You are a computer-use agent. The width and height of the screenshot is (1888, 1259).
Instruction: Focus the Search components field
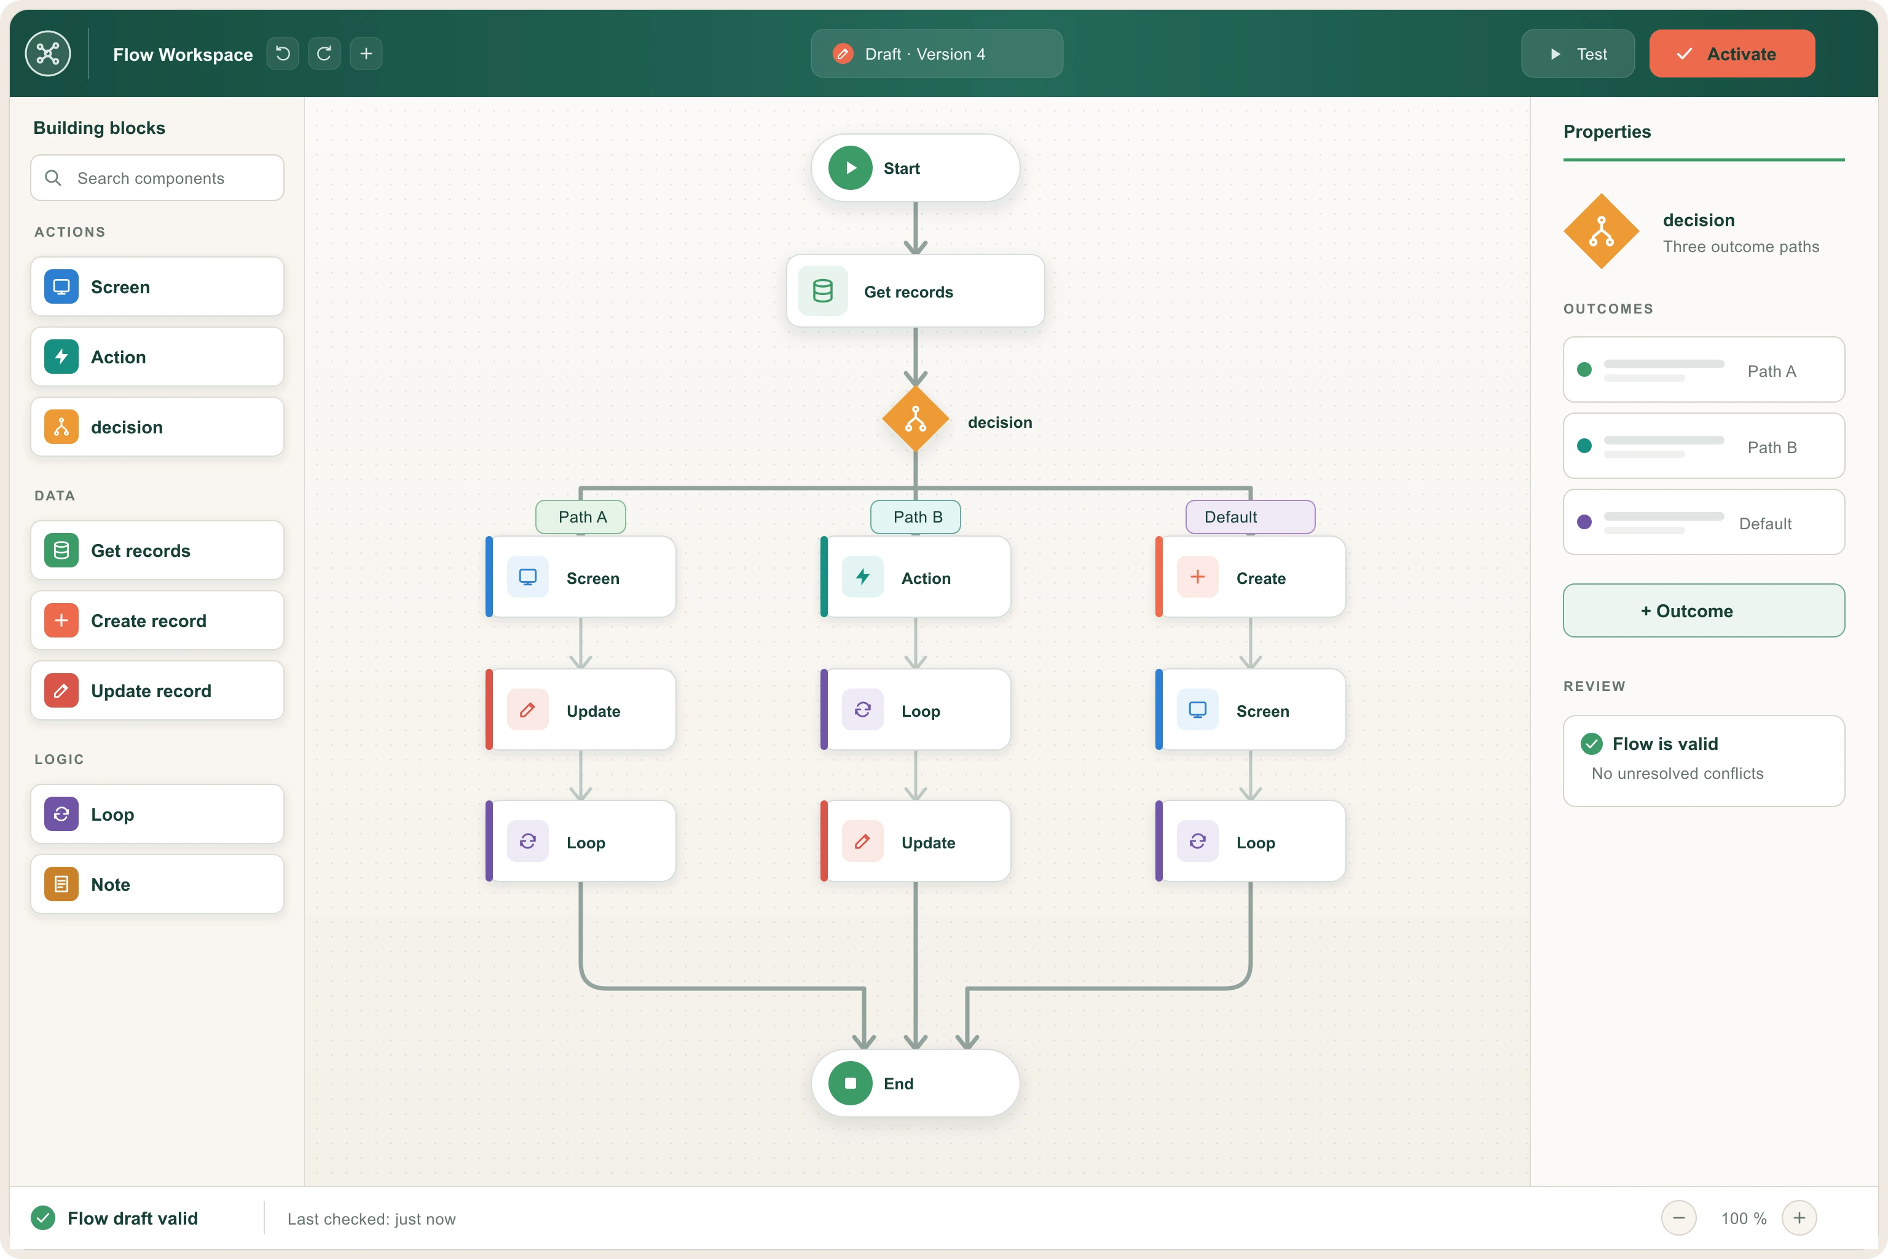coord(157,178)
